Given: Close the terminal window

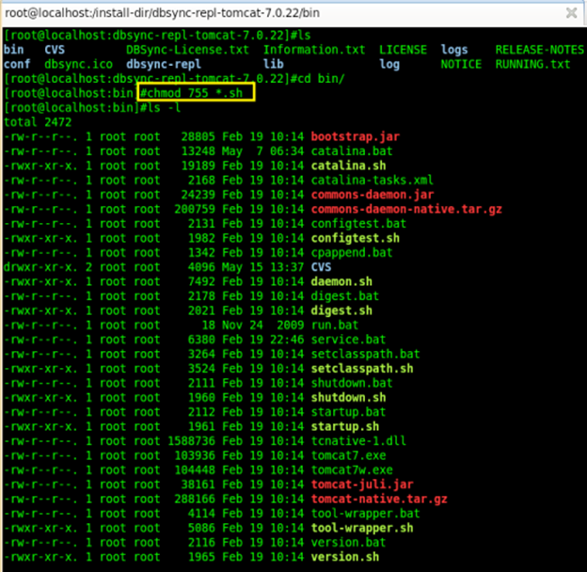Looking at the screenshot, I should tap(570, 13).
